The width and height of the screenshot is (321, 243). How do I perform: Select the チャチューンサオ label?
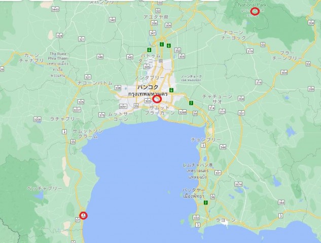click(x=217, y=99)
